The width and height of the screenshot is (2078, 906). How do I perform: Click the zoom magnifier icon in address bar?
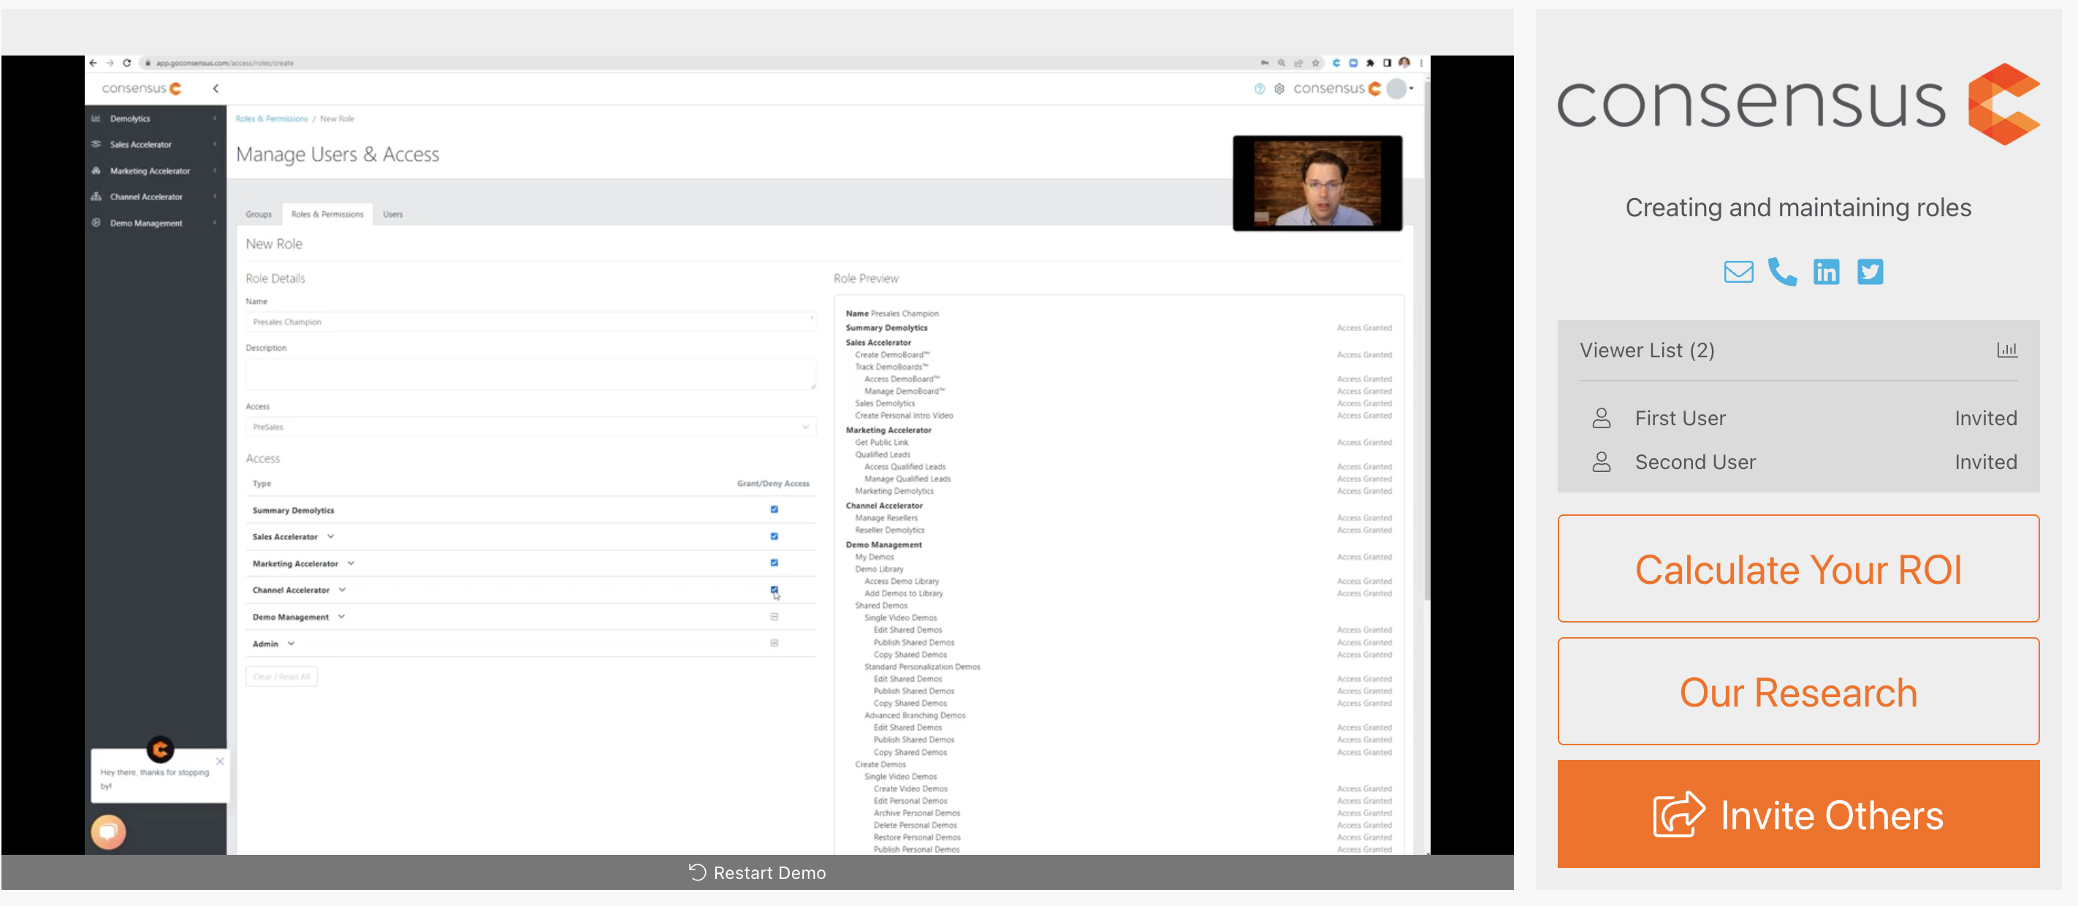(x=1281, y=63)
